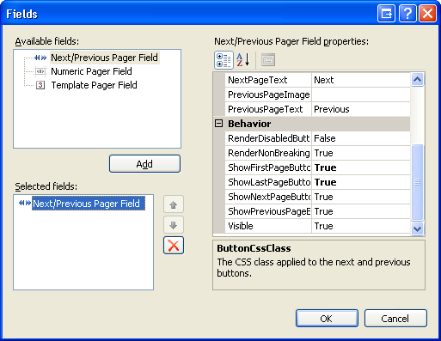Click the title bar context help icon
This screenshot has width=441, height=341.
click(x=386, y=14)
